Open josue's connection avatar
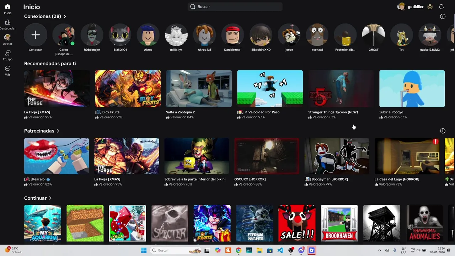The image size is (455, 256). click(x=289, y=35)
